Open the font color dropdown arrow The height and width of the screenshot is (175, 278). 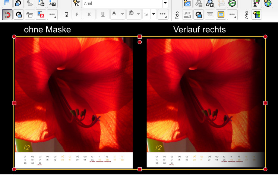pyautogui.click(x=122, y=14)
